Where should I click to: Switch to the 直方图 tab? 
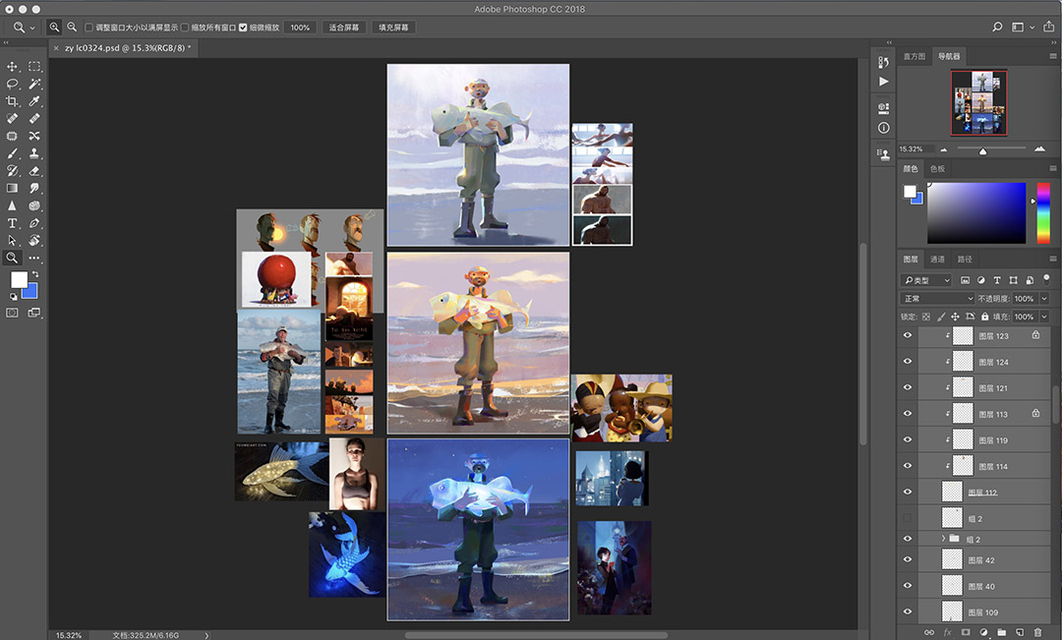click(x=914, y=57)
